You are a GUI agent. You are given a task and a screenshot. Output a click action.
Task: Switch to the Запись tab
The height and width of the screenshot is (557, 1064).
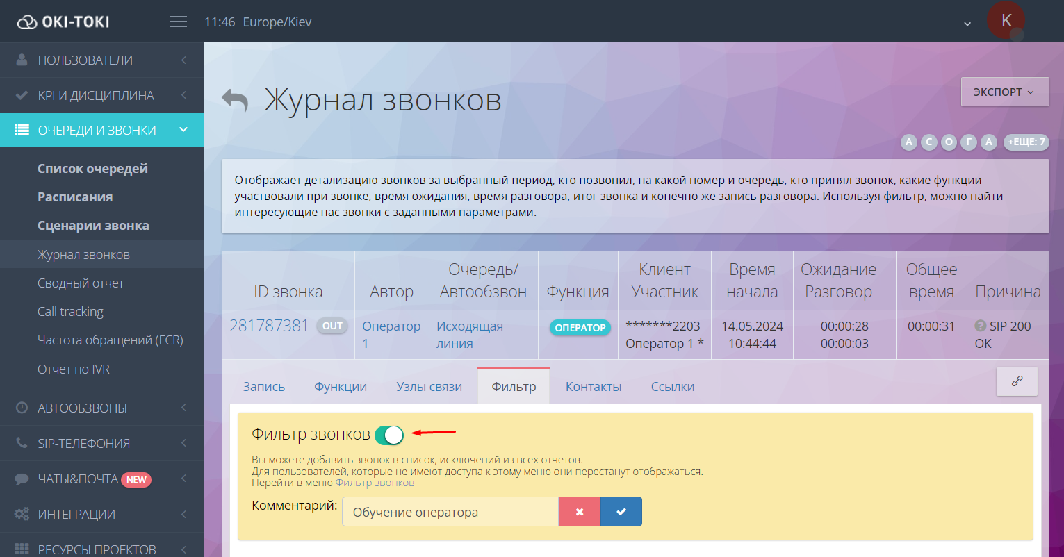click(264, 387)
